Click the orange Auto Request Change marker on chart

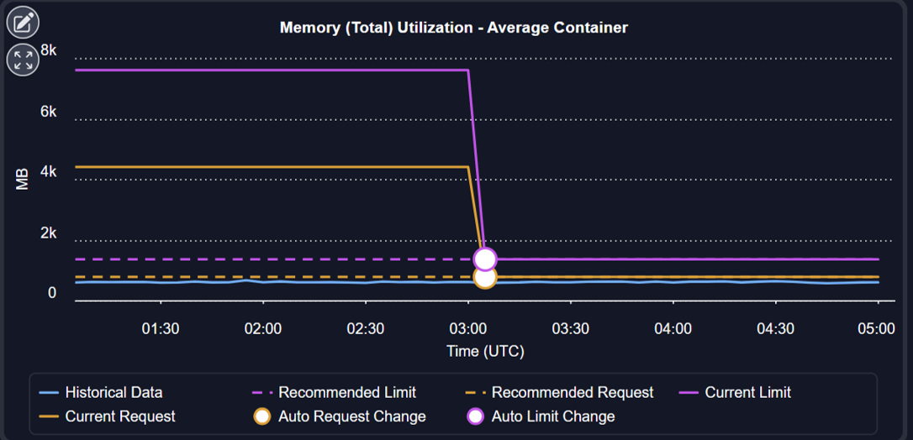485,278
